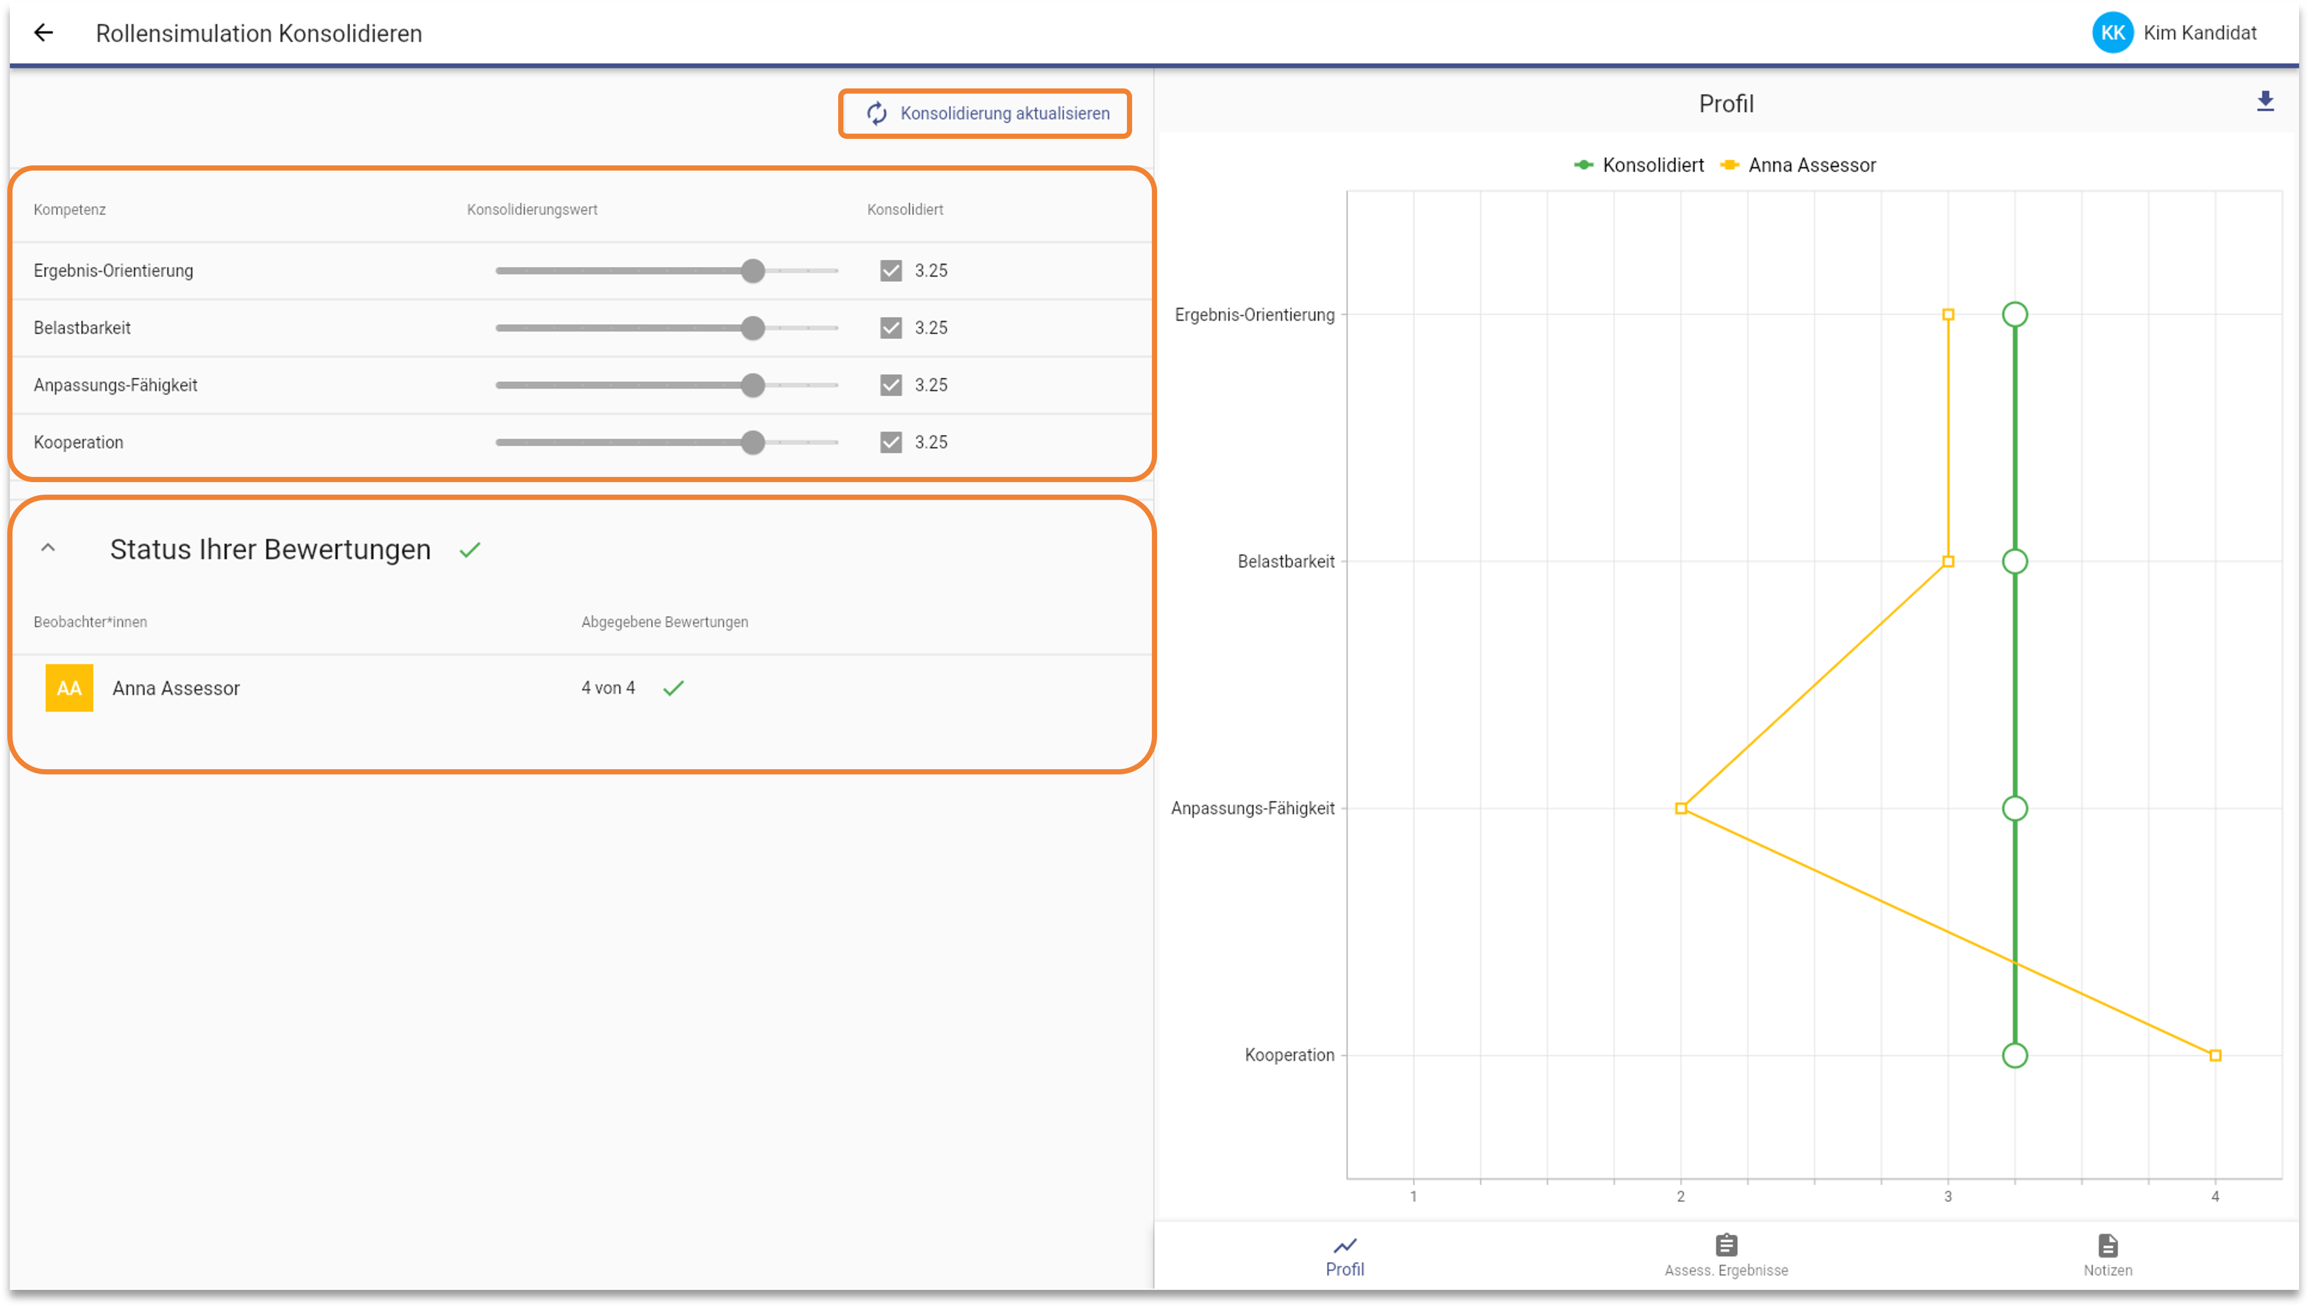The height and width of the screenshot is (1307, 2309).
Task: Open Anna Assessor's AA avatar
Action: click(x=69, y=688)
